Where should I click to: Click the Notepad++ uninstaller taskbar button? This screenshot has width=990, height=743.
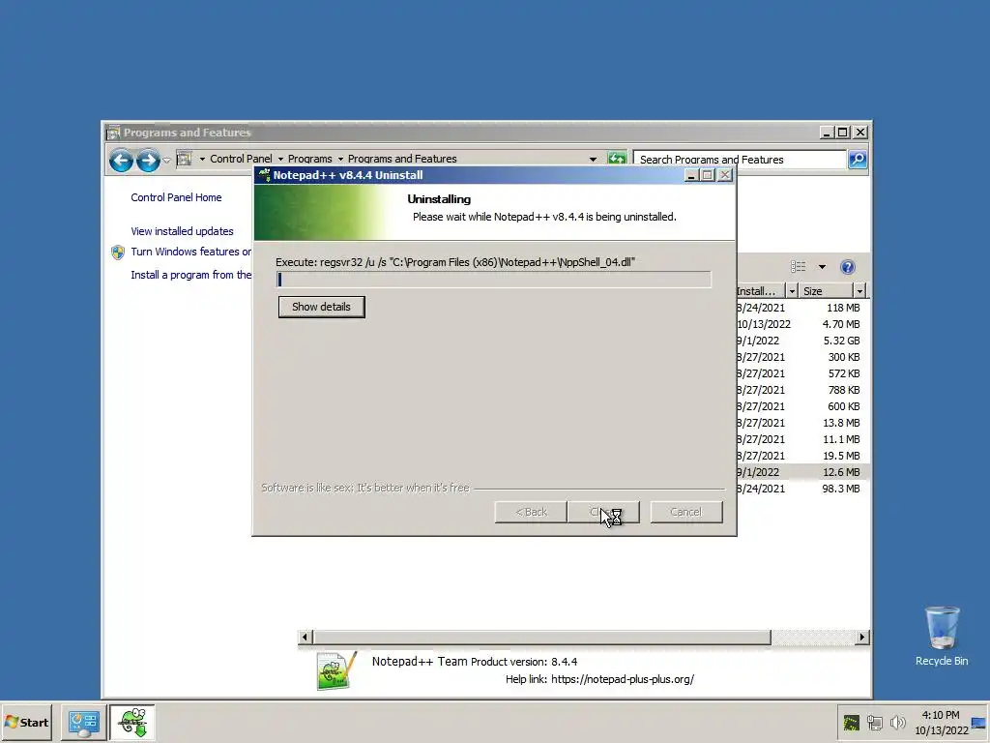point(132,722)
